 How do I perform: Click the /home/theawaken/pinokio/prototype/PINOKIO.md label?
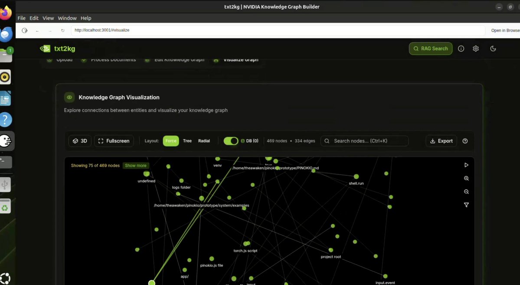[x=275, y=168]
